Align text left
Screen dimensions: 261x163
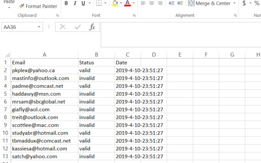click(x=143, y=3)
